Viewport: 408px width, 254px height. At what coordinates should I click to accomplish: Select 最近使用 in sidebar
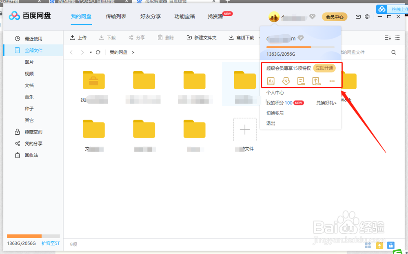tap(33, 39)
